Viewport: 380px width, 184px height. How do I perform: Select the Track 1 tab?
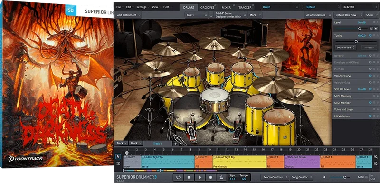pyautogui.click(x=157, y=143)
